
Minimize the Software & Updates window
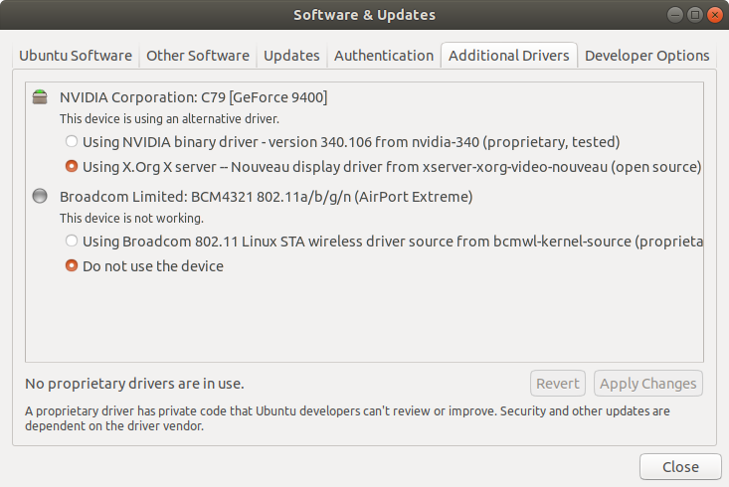click(677, 15)
